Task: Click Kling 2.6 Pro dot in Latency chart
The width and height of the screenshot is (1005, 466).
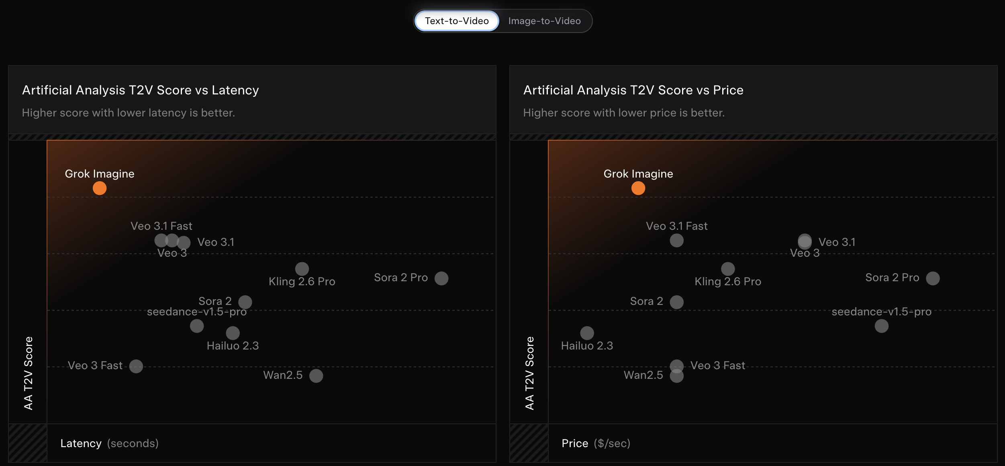Action: [302, 269]
